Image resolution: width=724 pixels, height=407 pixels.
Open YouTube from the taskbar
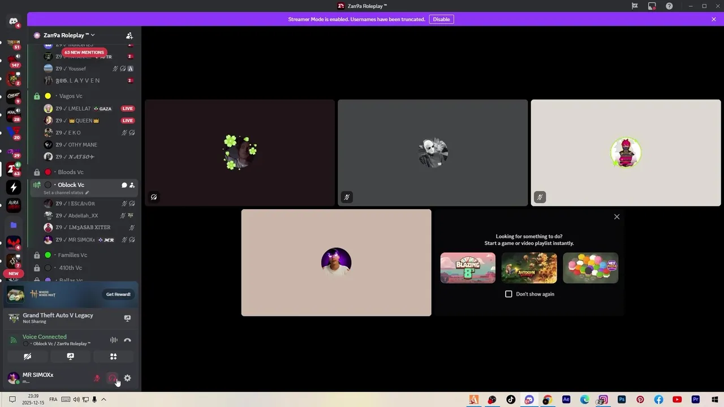[x=677, y=400]
